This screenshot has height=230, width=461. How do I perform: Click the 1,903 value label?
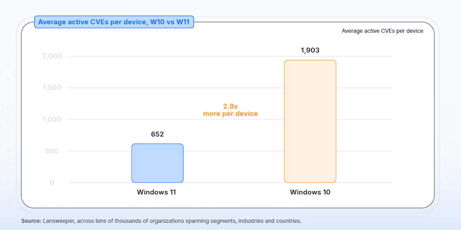click(x=310, y=50)
